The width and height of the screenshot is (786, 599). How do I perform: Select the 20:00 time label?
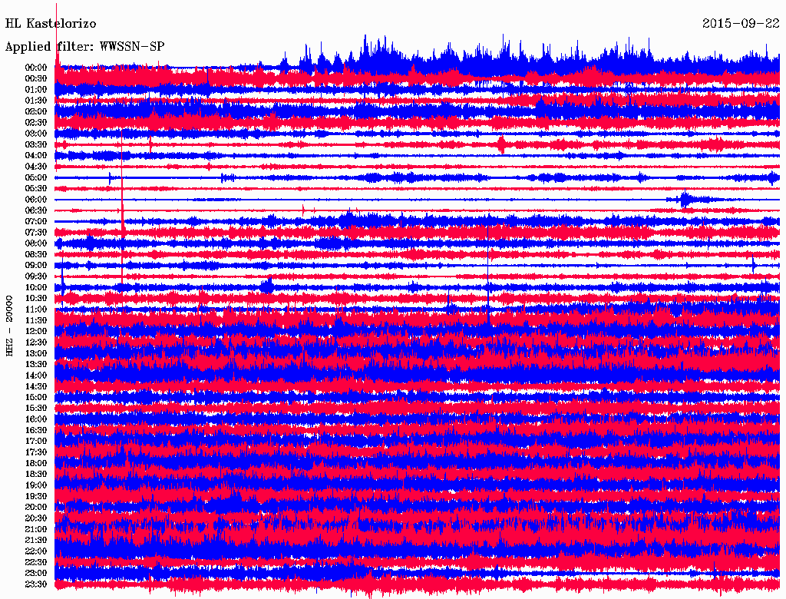coord(36,507)
